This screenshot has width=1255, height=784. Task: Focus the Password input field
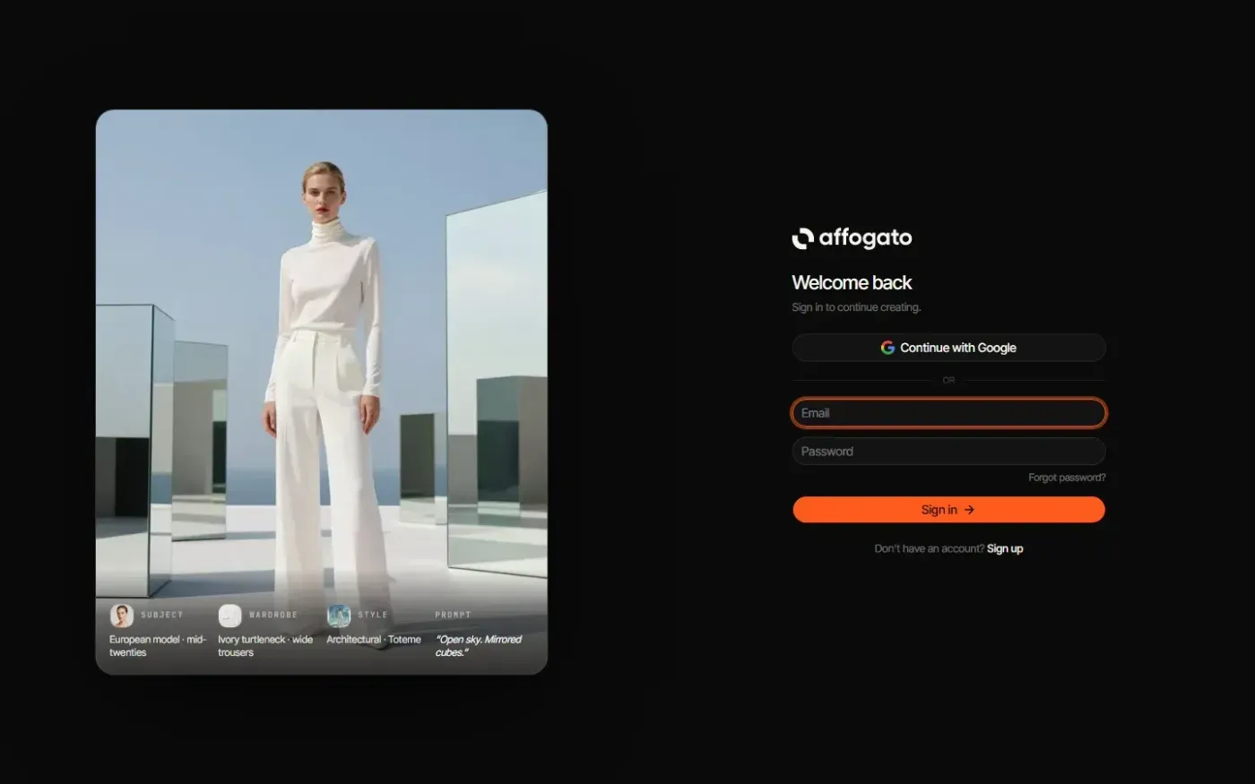pos(948,452)
